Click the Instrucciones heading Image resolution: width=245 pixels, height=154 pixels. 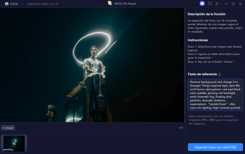point(198,40)
